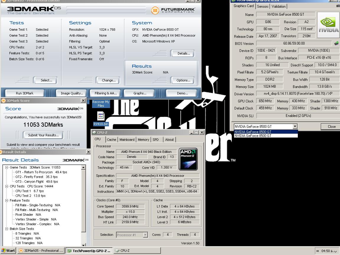Screen dimensions: 340x255
Task: Click the NVIDIA logo in GPU-Z
Action: coord(328,25)
